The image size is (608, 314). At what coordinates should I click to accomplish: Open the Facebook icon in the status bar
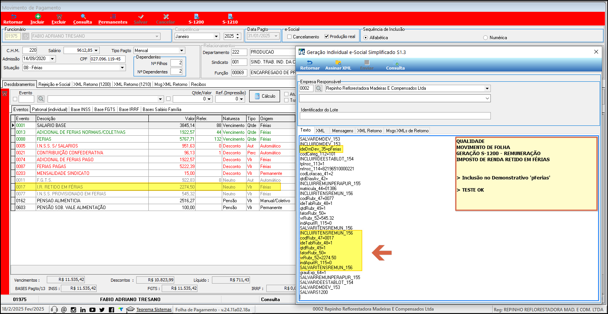[x=111, y=310]
